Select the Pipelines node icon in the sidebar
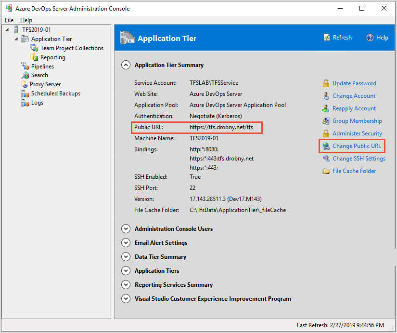The image size is (397, 333). coord(25,66)
